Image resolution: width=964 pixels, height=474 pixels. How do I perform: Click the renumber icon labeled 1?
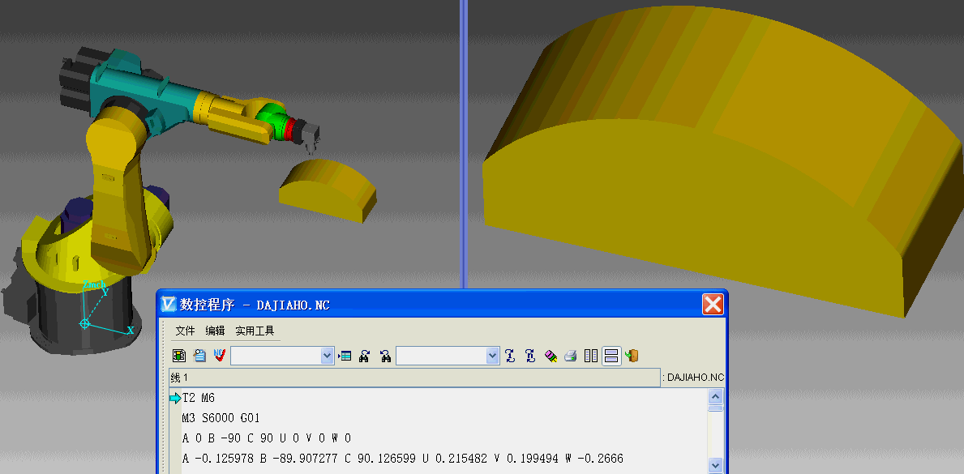tap(510, 356)
